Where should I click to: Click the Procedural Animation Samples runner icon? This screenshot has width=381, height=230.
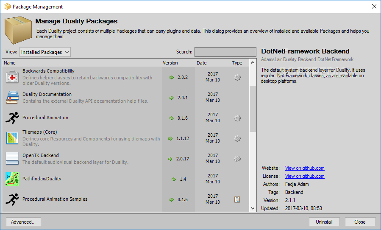(x=12, y=199)
